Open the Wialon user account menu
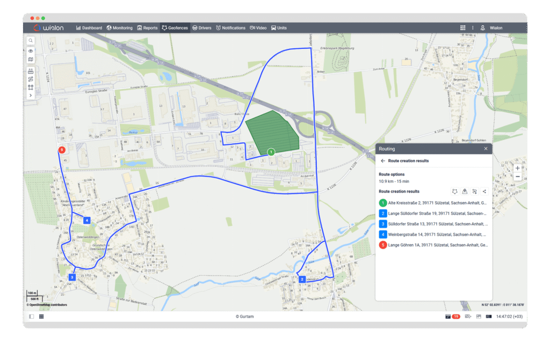This screenshot has width=550, height=345. click(492, 28)
